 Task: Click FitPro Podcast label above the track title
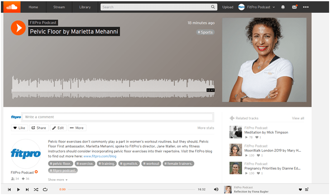[x=43, y=23]
